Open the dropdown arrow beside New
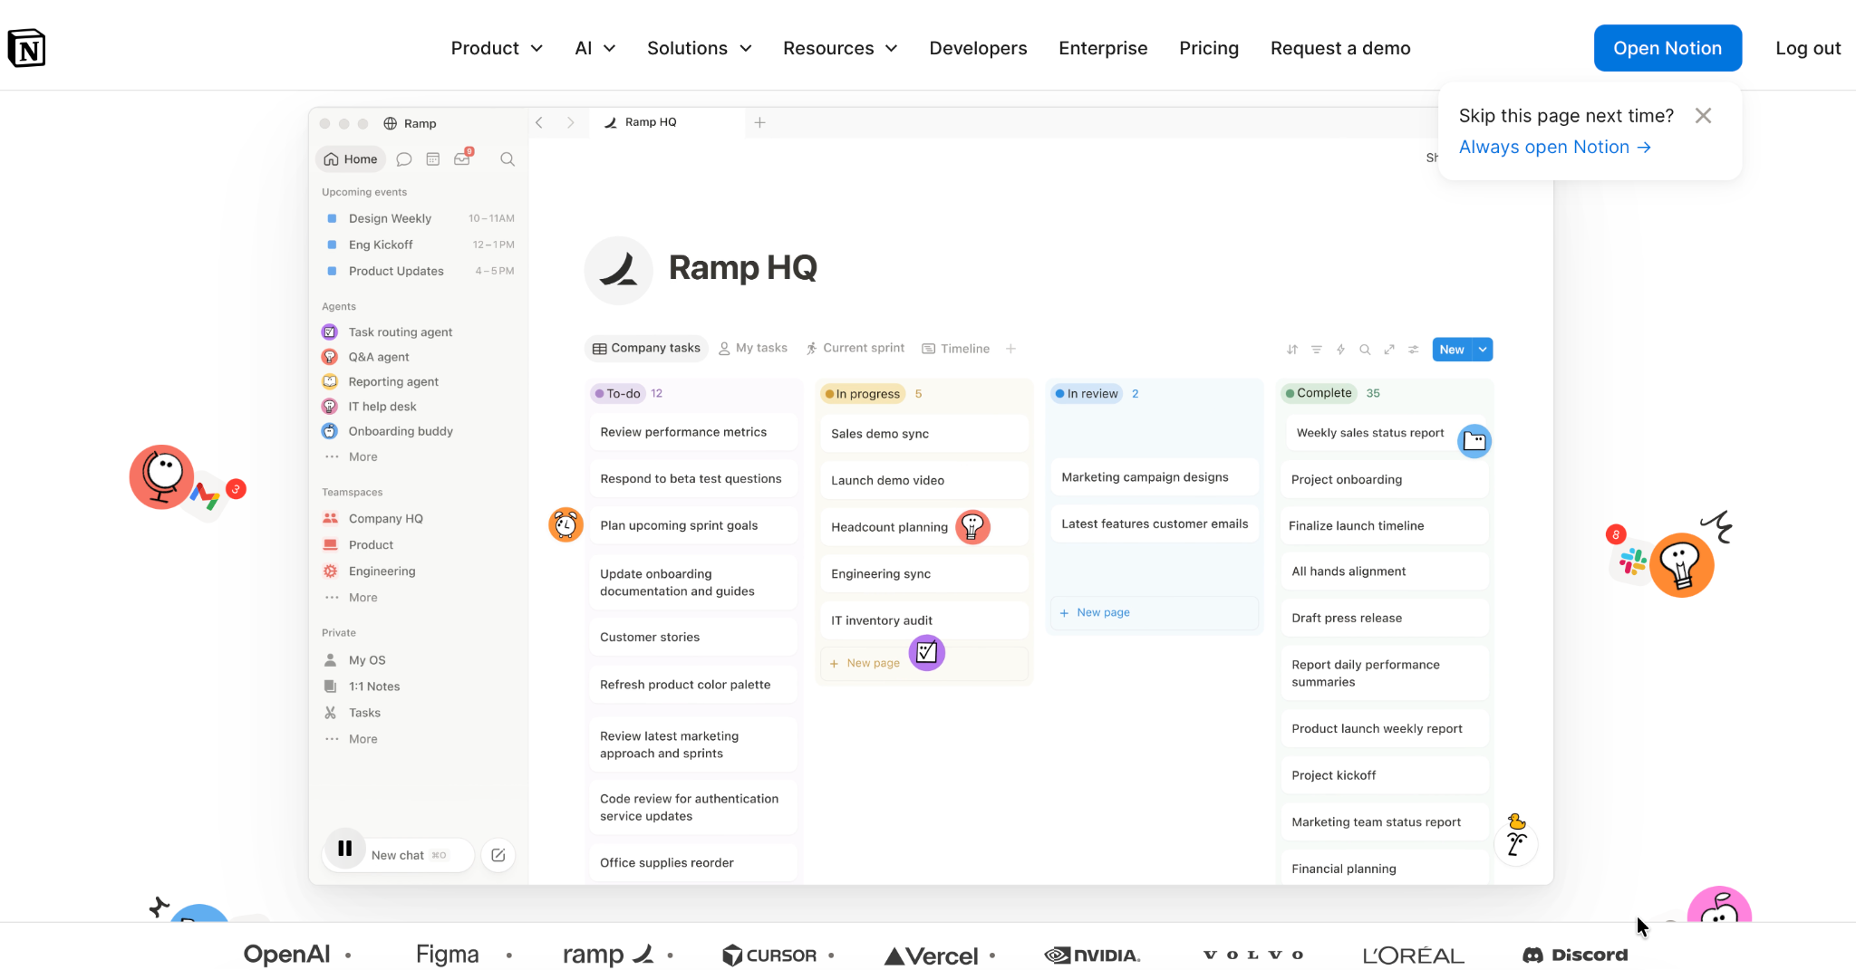 [1484, 350]
